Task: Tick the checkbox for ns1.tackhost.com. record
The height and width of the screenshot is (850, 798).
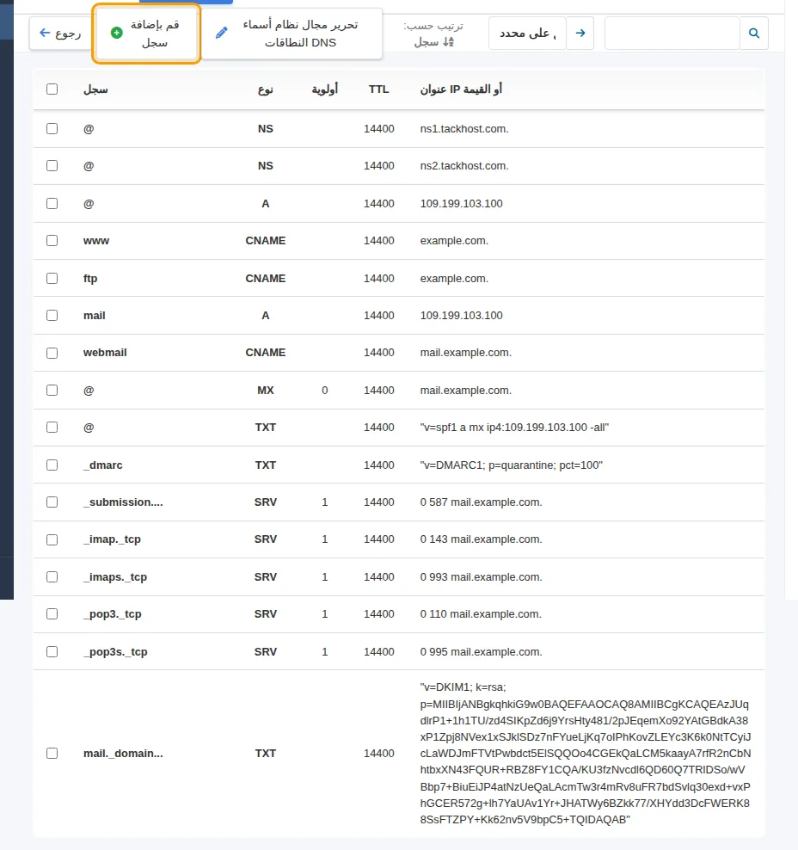Action: coord(52,128)
